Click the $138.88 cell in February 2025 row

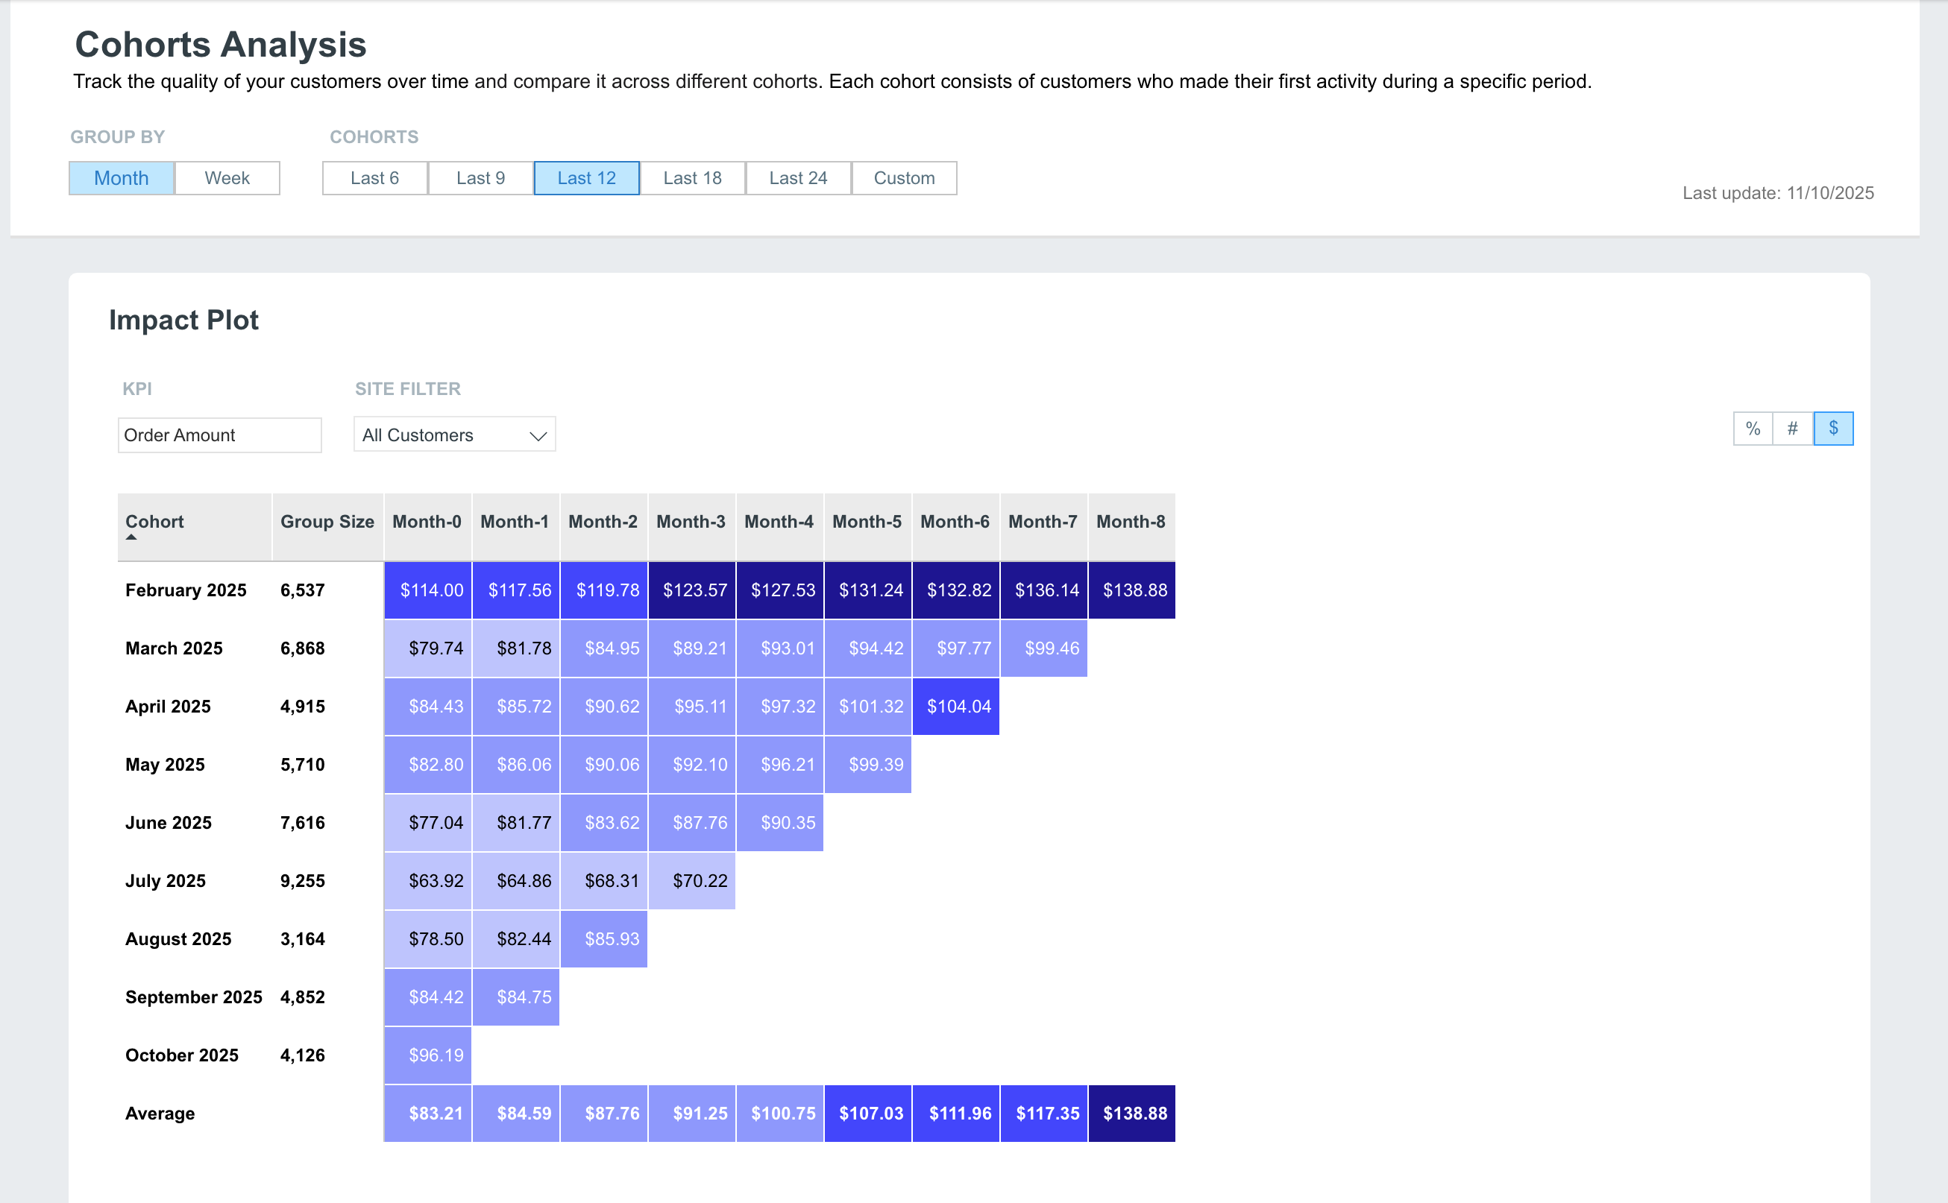tap(1132, 590)
